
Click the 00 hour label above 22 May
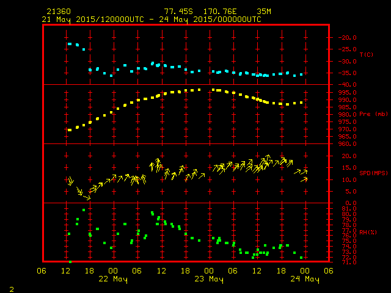tap(113, 271)
